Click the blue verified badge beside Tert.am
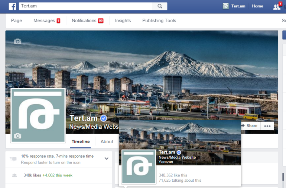This screenshot has width=286, height=188. click(x=104, y=118)
